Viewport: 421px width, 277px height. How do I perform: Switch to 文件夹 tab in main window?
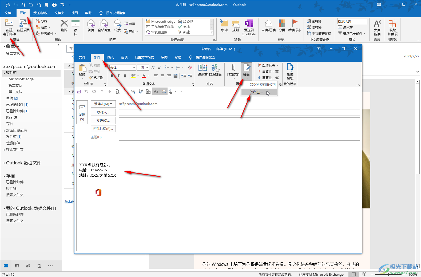(x=59, y=13)
